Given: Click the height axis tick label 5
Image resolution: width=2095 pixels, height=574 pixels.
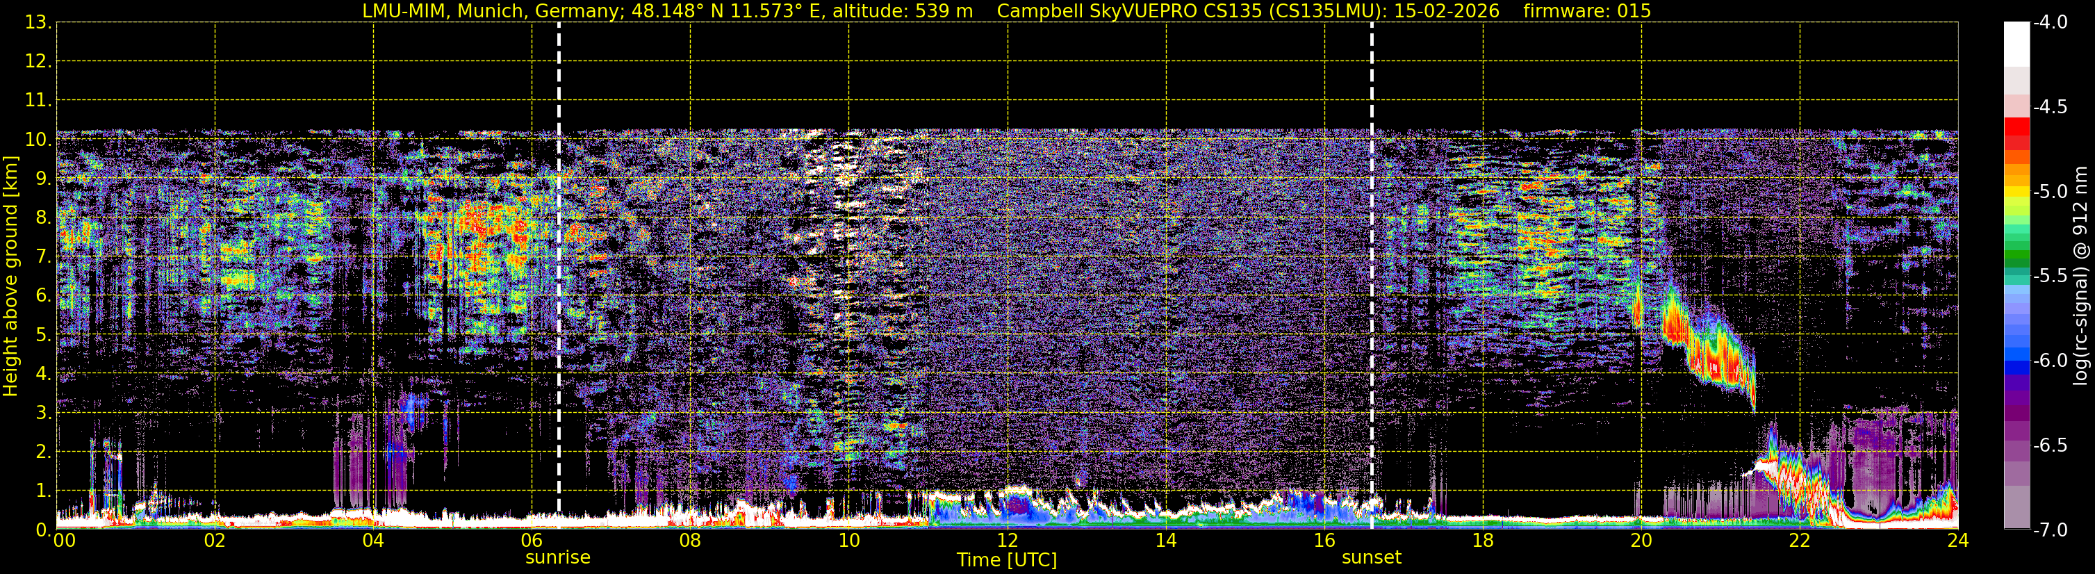Looking at the screenshot, I should pos(43,335).
